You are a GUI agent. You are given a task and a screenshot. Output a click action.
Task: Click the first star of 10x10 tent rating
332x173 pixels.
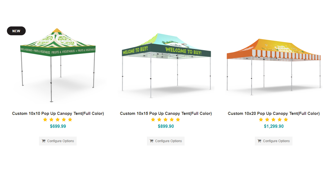(x=45, y=120)
